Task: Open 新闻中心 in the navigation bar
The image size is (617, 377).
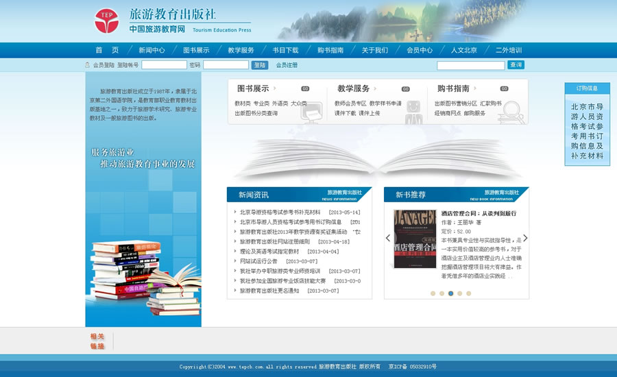Action: [x=152, y=50]
